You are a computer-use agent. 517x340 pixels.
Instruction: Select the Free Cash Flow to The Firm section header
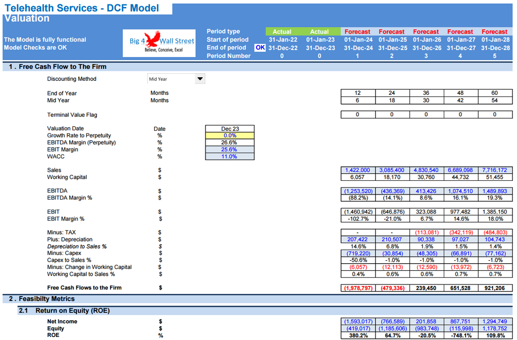pos(58,67)
